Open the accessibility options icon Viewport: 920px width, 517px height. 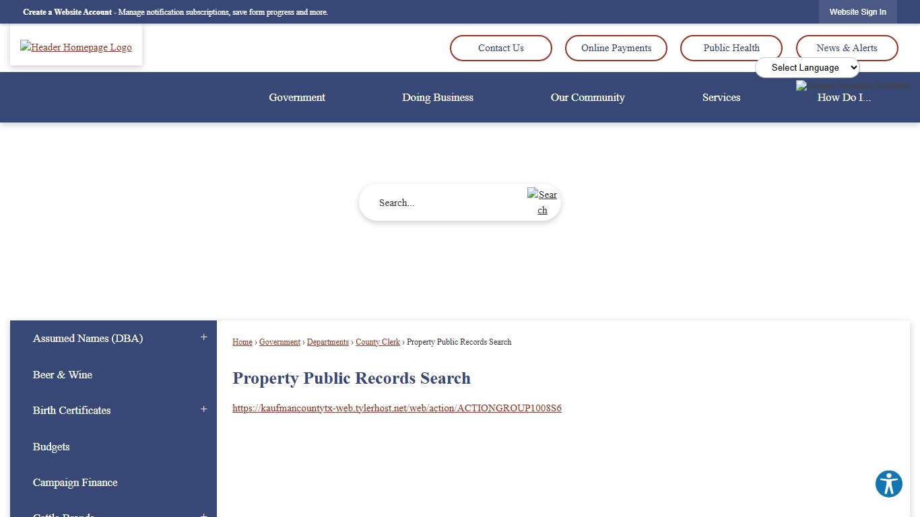pyautogui.click(x=888, y=483)
